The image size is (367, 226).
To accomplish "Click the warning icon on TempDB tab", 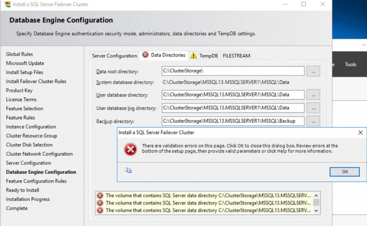I will point(194,56).
